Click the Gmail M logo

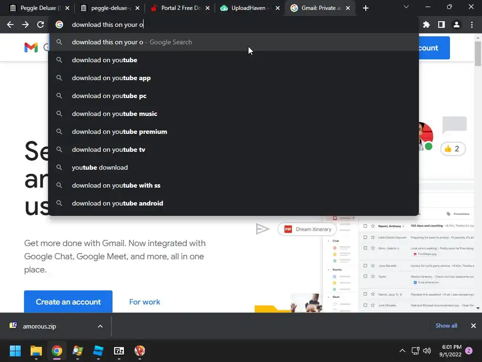(31, 48)
